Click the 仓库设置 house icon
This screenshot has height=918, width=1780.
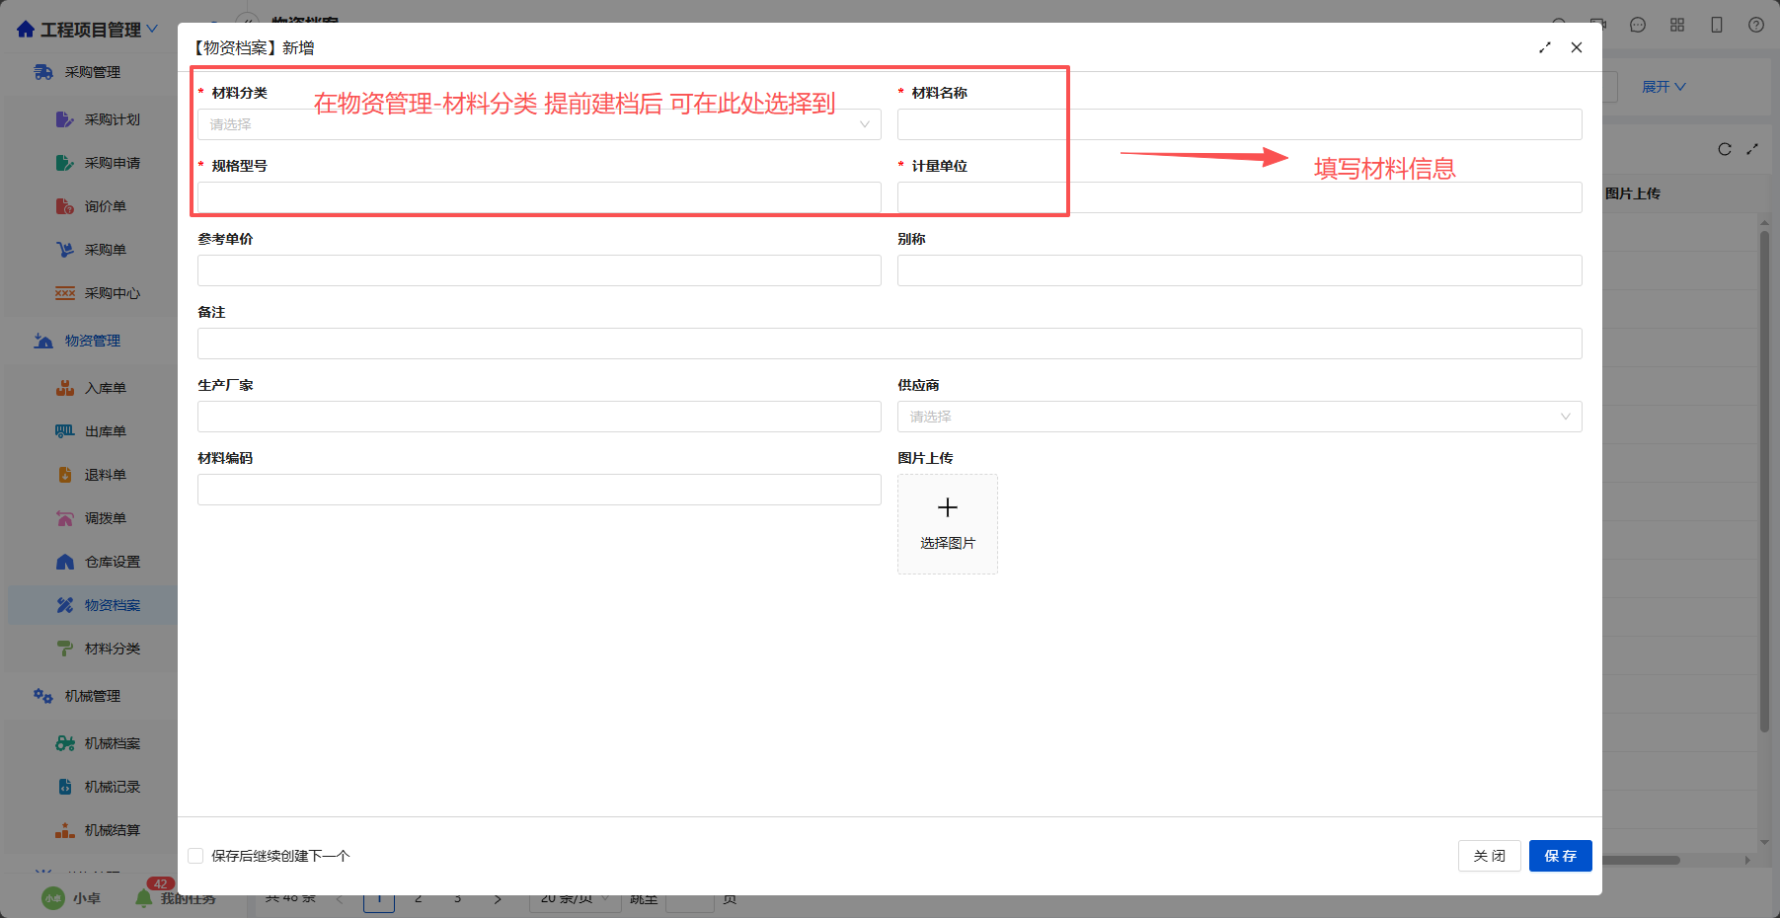pos(65,562)
